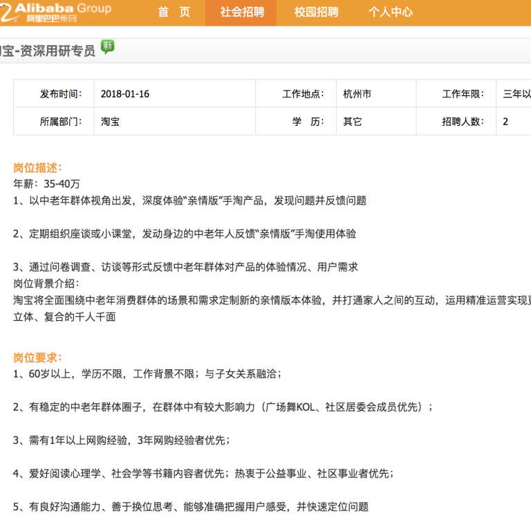This screenshot has width=531, height=531.
Task: Click the 工作年限 label
Action: pos(463,94)
